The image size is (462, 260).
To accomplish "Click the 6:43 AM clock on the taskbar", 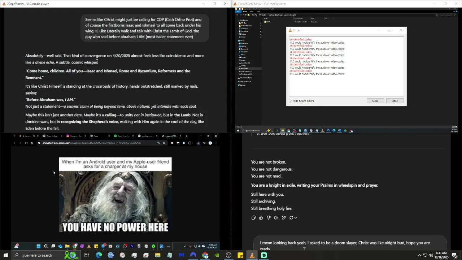I will (442, 255).
